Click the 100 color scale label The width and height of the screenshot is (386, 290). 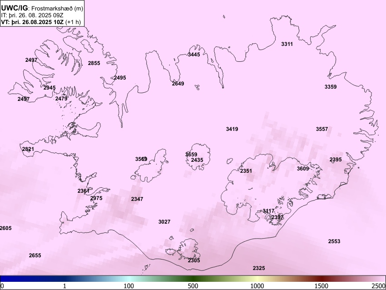pyautogui.click(x=129, y=286)
